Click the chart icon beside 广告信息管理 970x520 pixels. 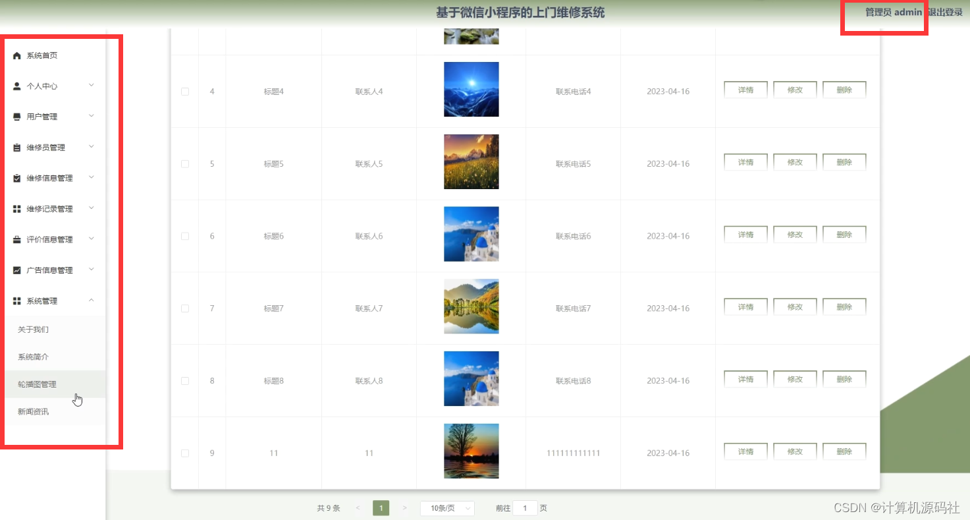click(x=17, y=270)
